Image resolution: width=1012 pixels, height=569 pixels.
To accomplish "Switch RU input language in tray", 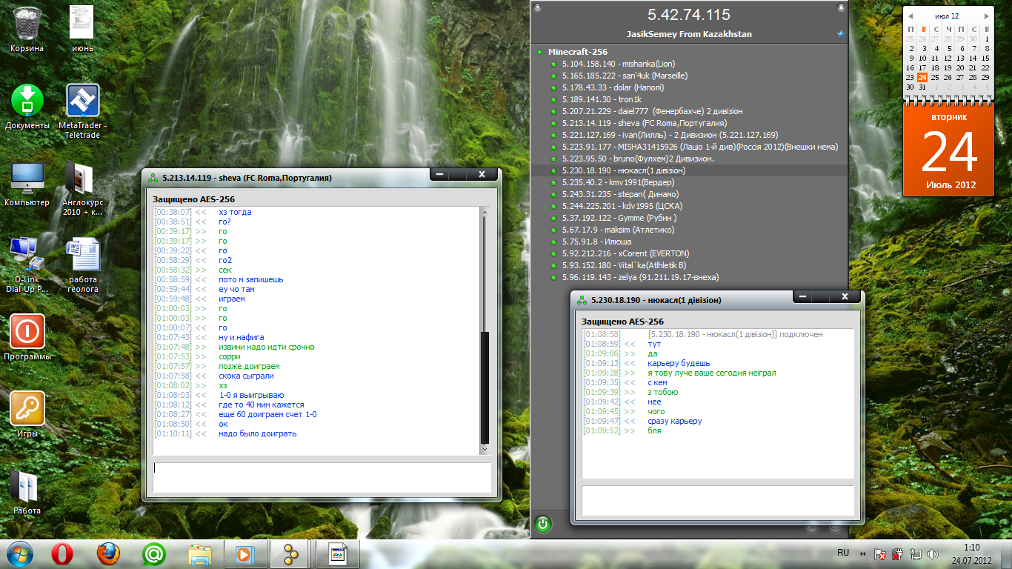I will 842,553.
